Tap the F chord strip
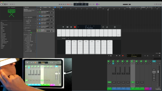Viewport: 162px width, 91px height. pos(104,47)
